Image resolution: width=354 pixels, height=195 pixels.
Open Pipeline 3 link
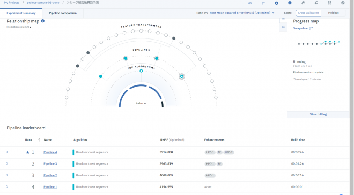tap(50, 163)
